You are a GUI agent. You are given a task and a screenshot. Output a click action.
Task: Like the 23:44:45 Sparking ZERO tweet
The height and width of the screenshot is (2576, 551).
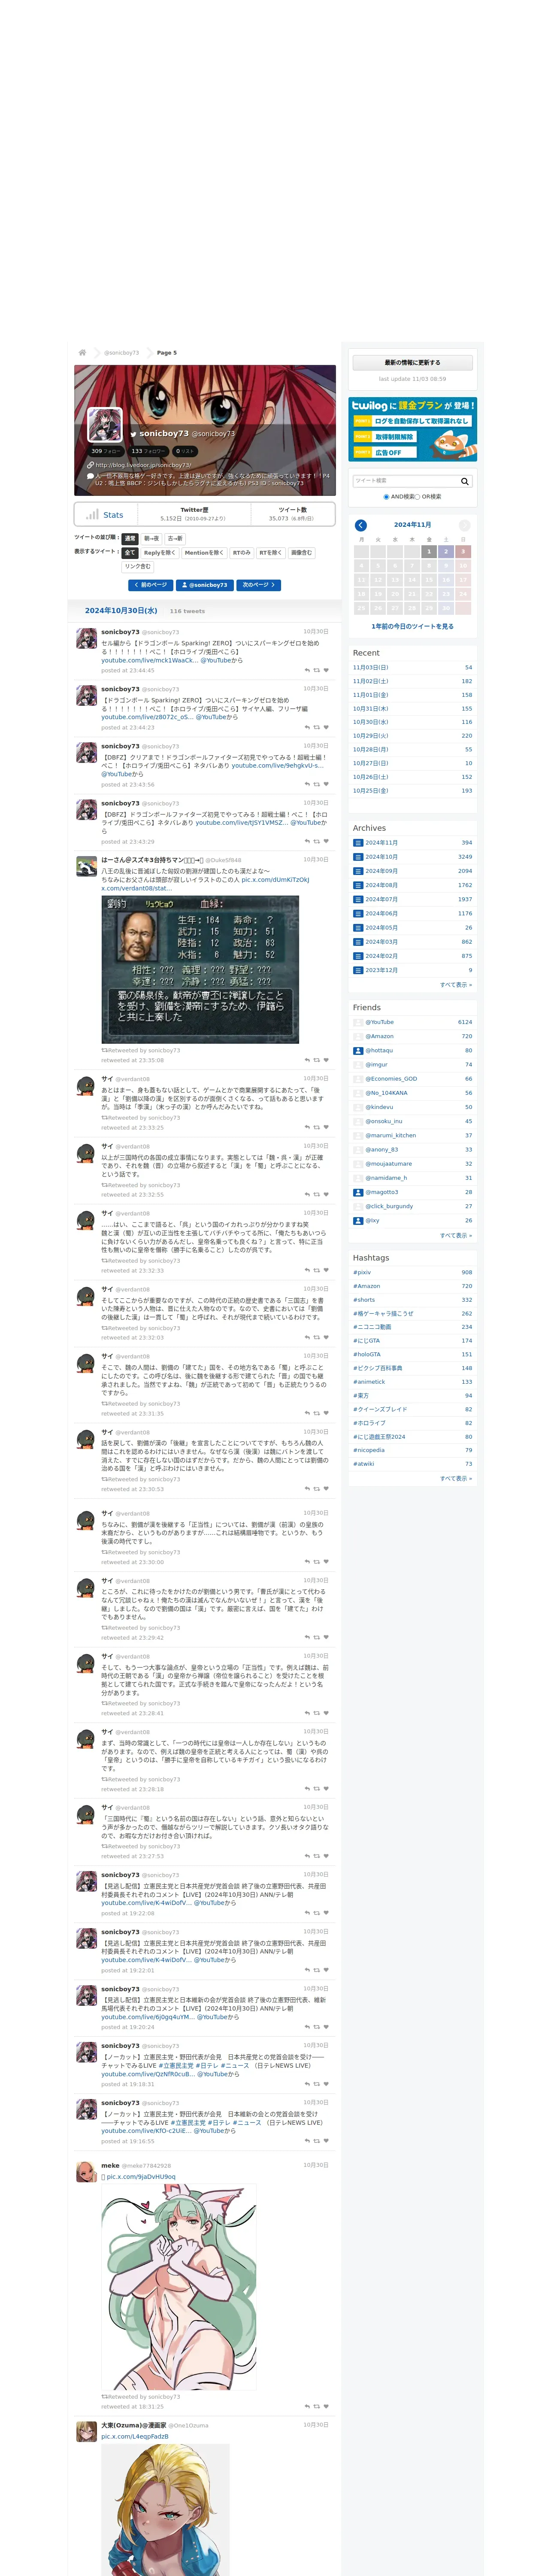[x=326, y=670]
